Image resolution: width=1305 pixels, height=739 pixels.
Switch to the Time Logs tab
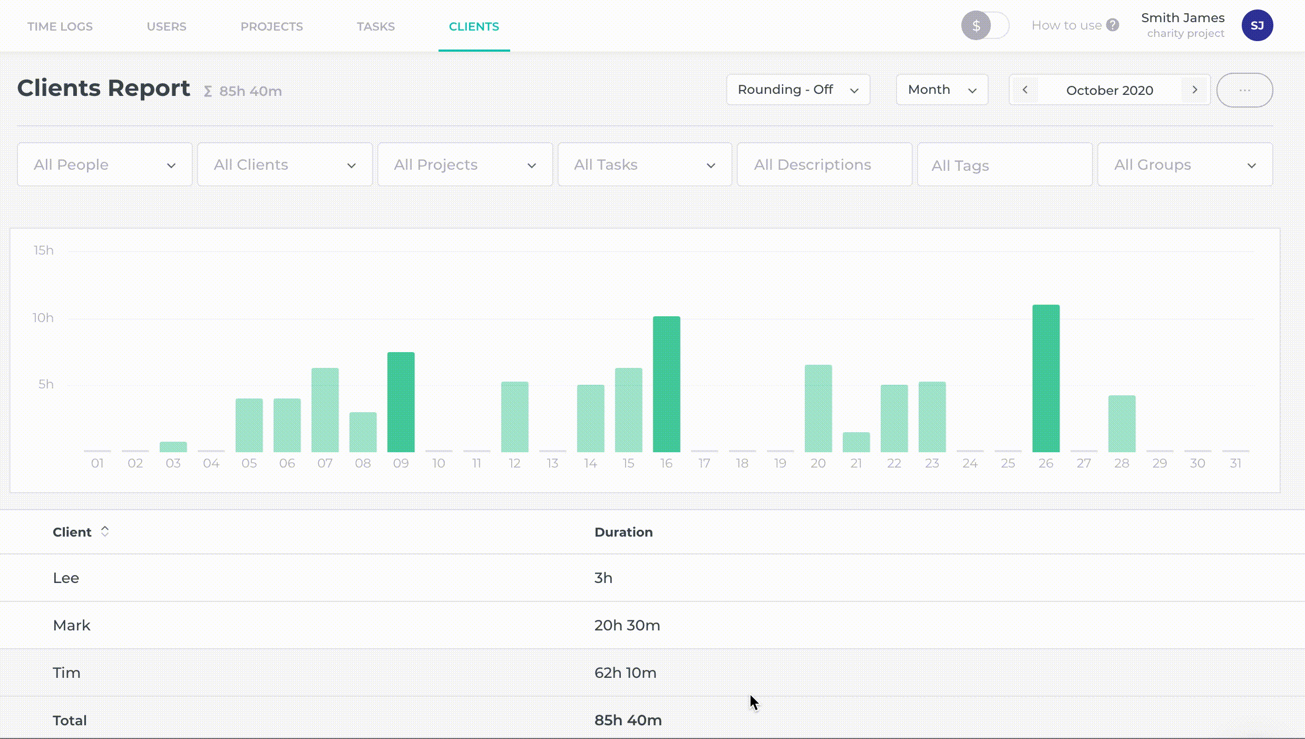60,26
